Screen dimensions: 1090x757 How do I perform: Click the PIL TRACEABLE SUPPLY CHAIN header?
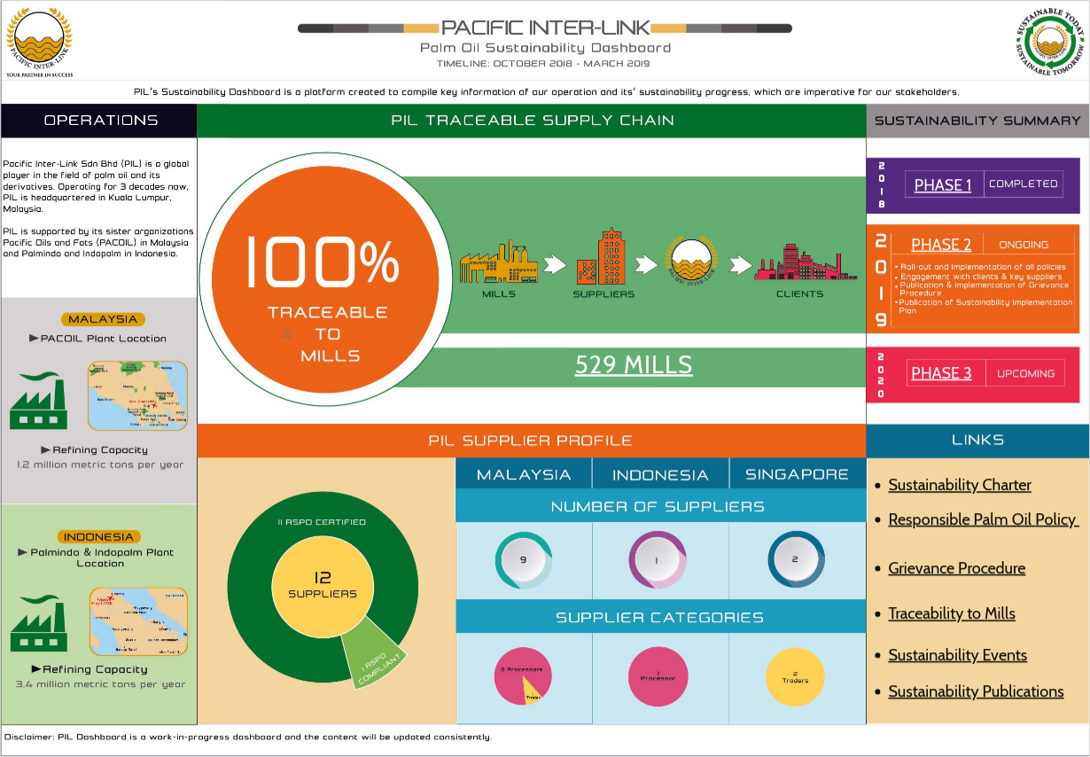click(532, 121)
